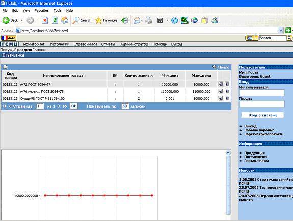Click the Home icon in toolbar
293x221 pixels.
click(x=65, y=20)
